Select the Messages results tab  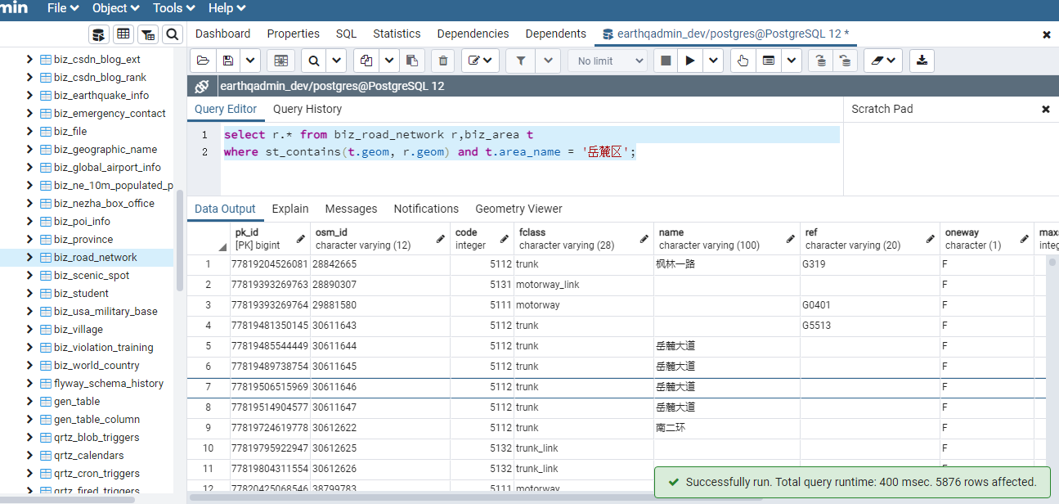(x=351, y=209)
